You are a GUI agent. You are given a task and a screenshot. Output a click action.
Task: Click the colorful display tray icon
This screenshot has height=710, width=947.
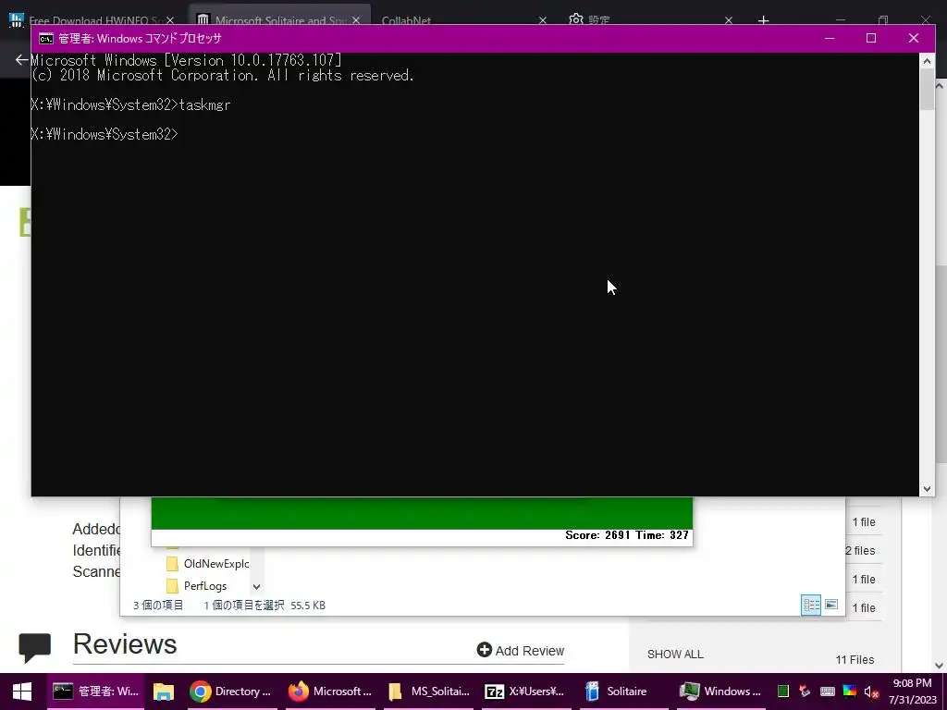849,692
